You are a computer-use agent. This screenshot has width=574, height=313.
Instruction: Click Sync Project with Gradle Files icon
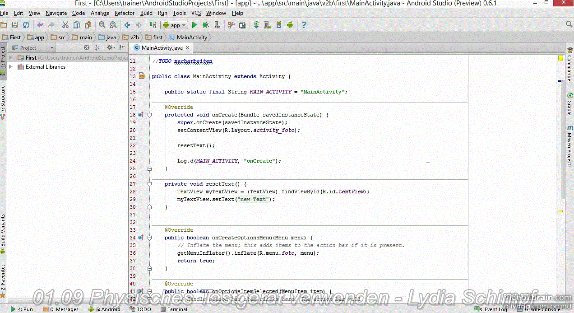[x=257, y=25]
